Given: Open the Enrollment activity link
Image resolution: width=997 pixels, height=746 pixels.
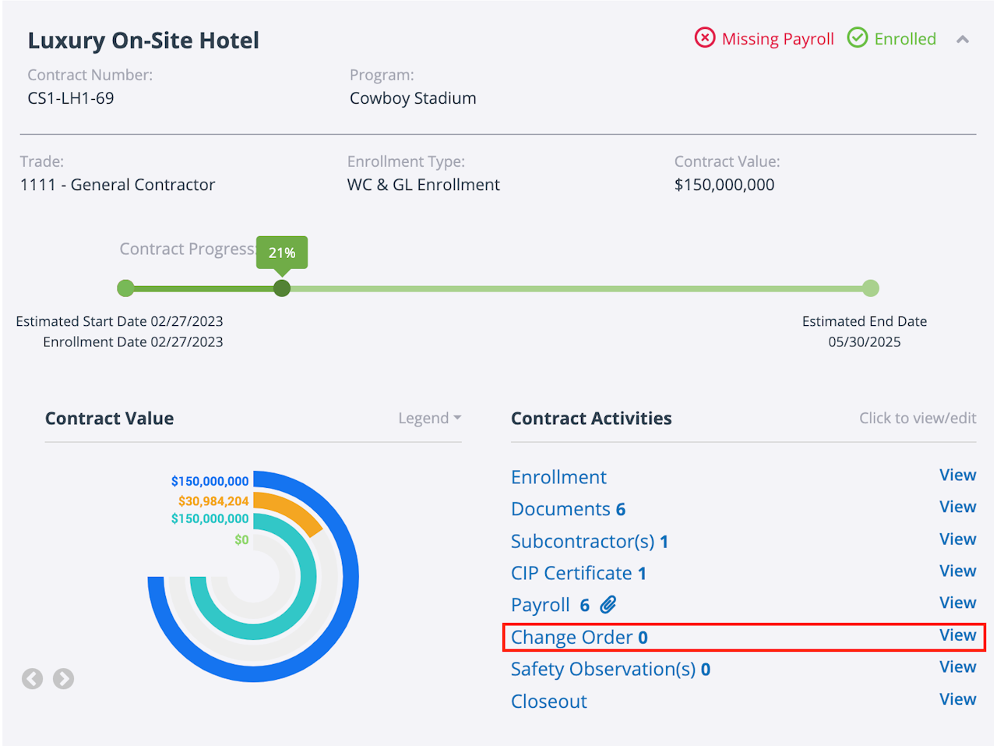Looking at the screenshot, I should pyautogui.click(x=558, y=477).
